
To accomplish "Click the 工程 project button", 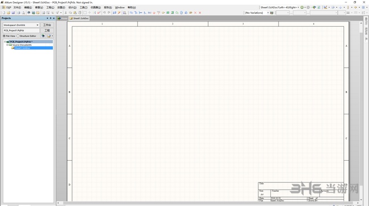I will 47,30.
